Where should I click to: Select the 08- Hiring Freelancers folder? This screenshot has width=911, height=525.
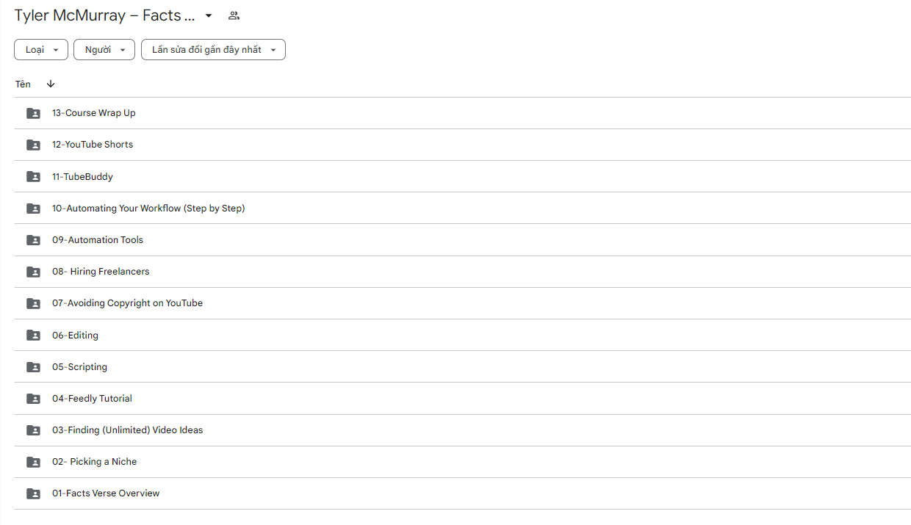pos(462,272)
